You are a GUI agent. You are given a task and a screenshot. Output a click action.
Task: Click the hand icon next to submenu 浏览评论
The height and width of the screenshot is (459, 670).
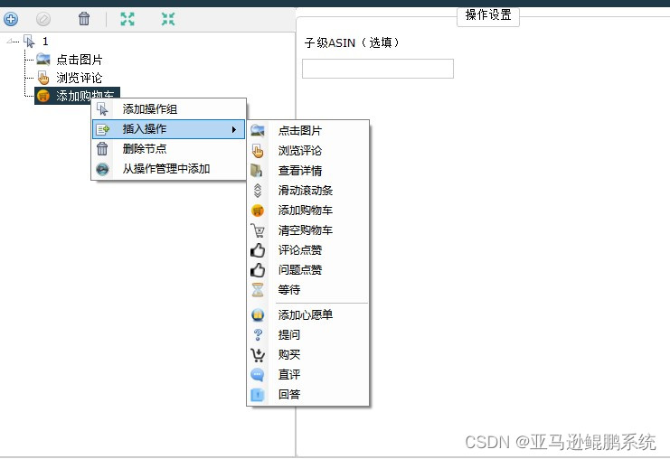tap(258, 151)
